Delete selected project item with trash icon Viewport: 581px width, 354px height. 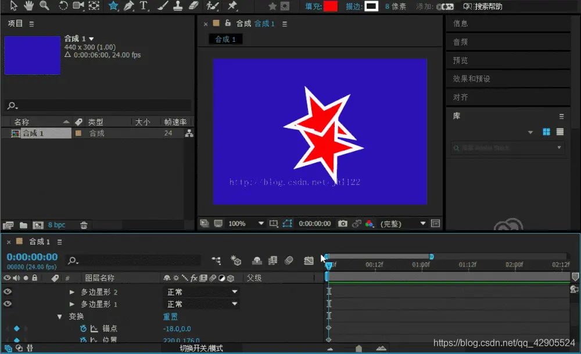[84, 225]
